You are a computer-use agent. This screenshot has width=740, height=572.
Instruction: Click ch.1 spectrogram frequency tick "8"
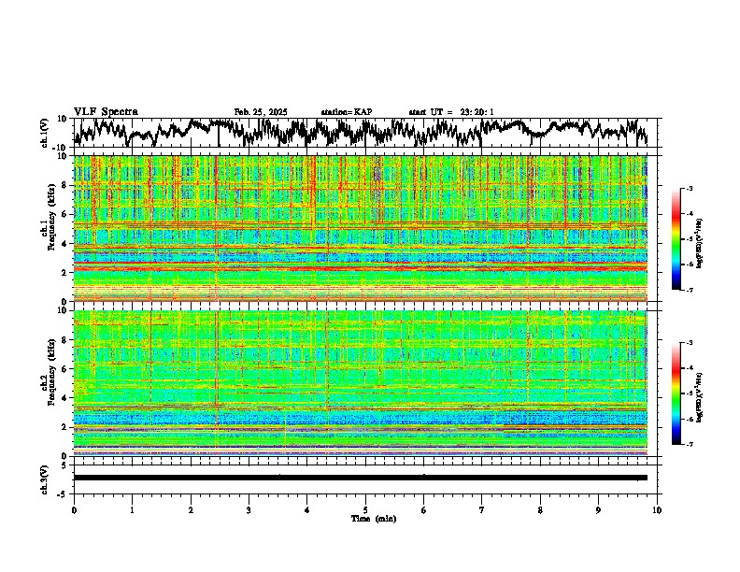66,185
